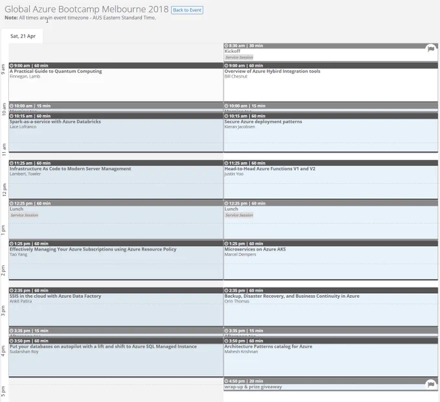Click Service Session tag in left Lunch block
This screenshot has width=440, height=402.
coord(25,215)
